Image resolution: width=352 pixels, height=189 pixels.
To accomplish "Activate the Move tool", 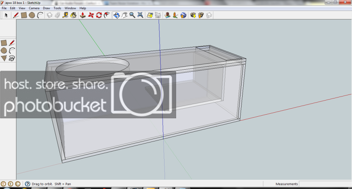I will [91, 15].
